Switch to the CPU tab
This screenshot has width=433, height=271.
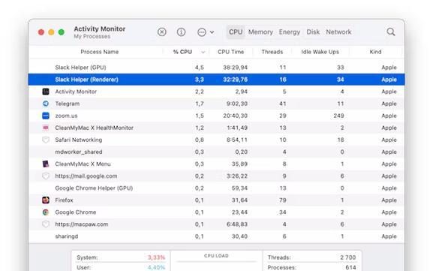coord(236,32)
